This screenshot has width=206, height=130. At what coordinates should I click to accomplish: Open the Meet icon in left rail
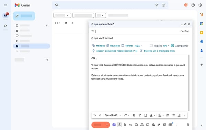(x=5, y=26)
